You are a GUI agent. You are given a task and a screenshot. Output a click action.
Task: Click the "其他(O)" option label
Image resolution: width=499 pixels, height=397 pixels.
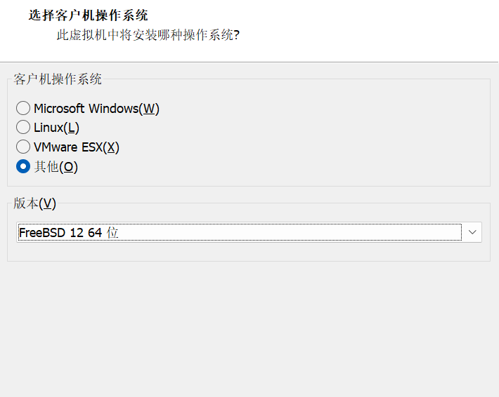(56, 167)
